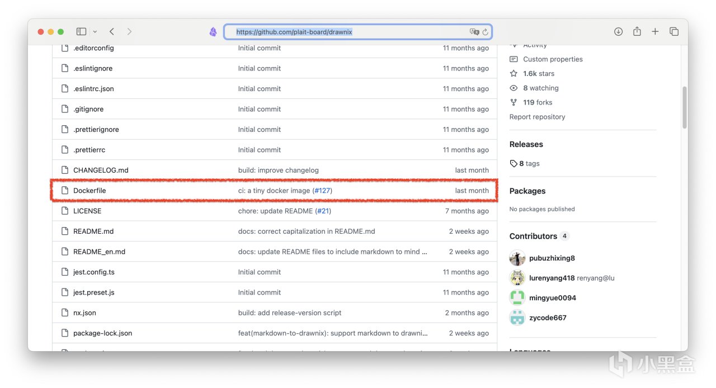
Task: View the 8 watching link
Action: [541, 88]
